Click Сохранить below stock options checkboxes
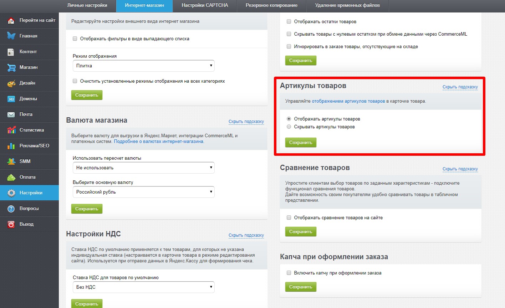505x308 pixels. [x=301, y=61]
